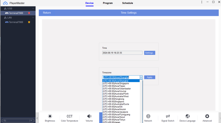Switch to the Schedule tab
Viewport: 221px width, 123px height.
[x=127, y=3]
